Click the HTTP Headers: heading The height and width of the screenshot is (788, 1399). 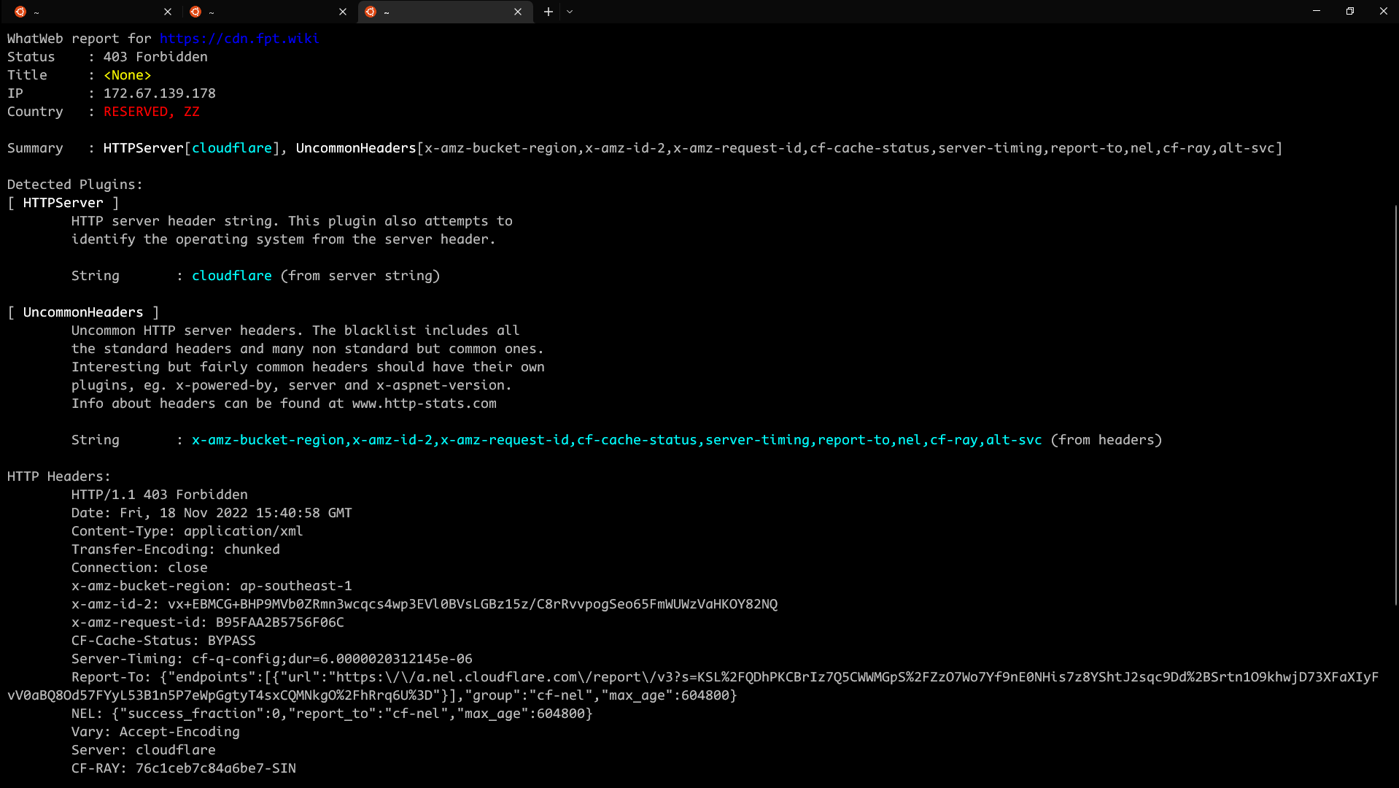59,476
